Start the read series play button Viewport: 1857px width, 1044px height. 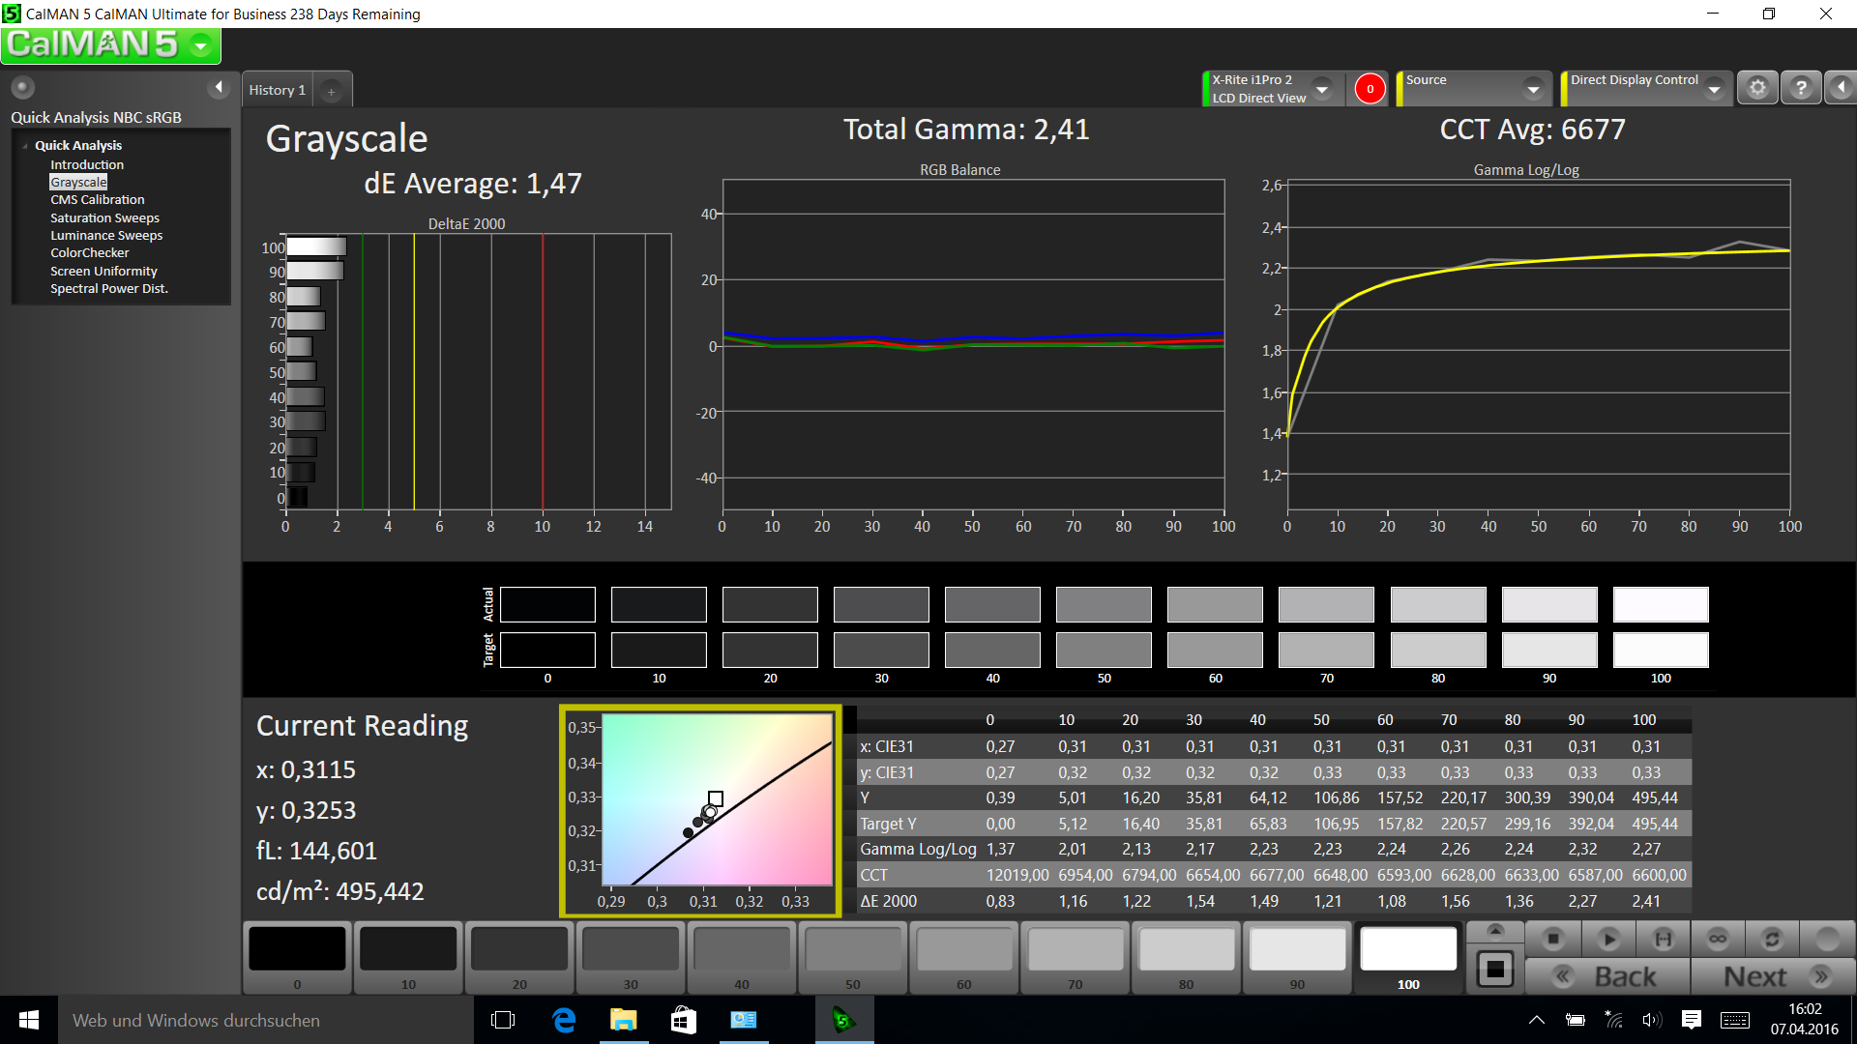point(1608,939)
